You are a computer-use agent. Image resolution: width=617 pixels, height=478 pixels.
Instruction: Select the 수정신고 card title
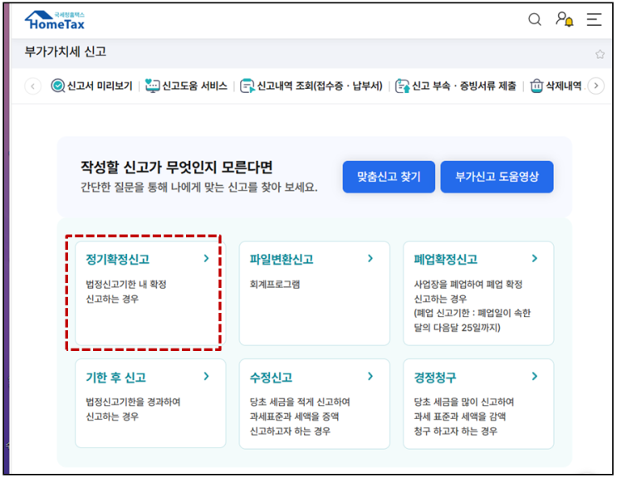[271, 378]
